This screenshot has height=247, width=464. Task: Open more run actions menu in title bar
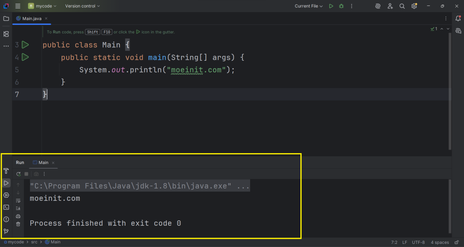point(352,6)
